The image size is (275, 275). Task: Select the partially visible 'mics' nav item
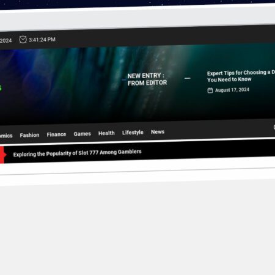coord(6,136)
